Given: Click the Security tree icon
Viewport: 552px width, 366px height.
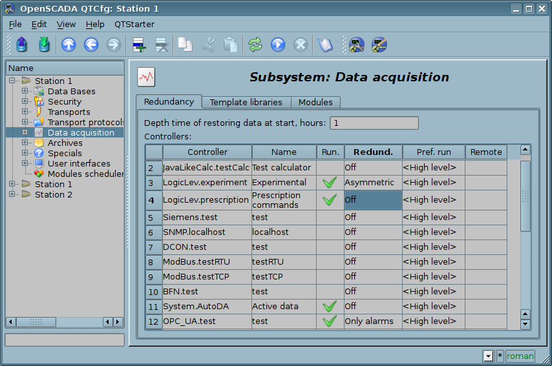Looking at the screenshot, I should [39, 101].
